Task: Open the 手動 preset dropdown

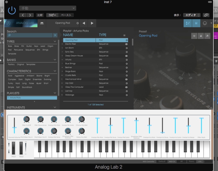Action: coord(47,8)
